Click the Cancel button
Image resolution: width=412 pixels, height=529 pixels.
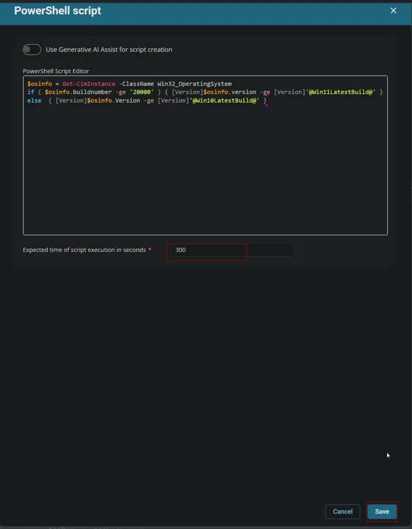343,512
